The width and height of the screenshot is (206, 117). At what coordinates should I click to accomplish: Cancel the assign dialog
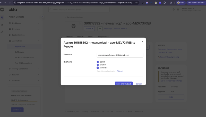coord(139,84)
